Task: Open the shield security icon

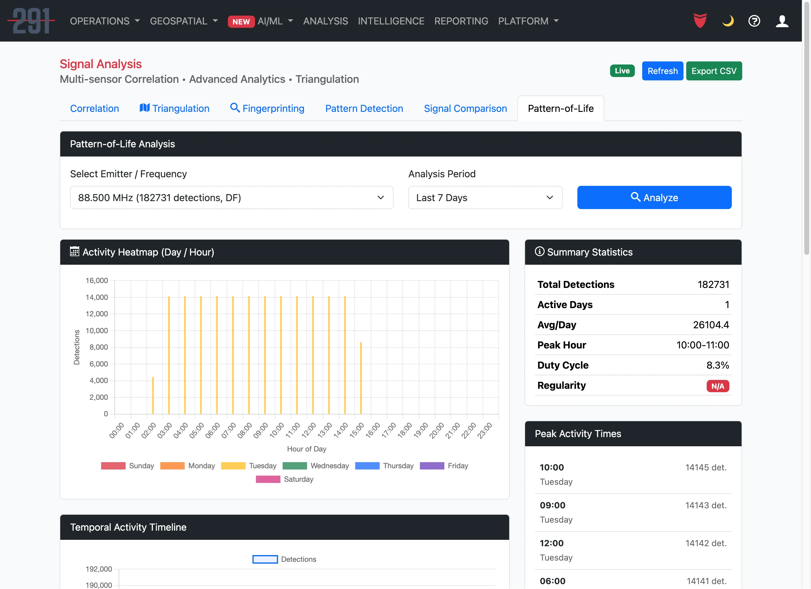Action: click(700, 21)
